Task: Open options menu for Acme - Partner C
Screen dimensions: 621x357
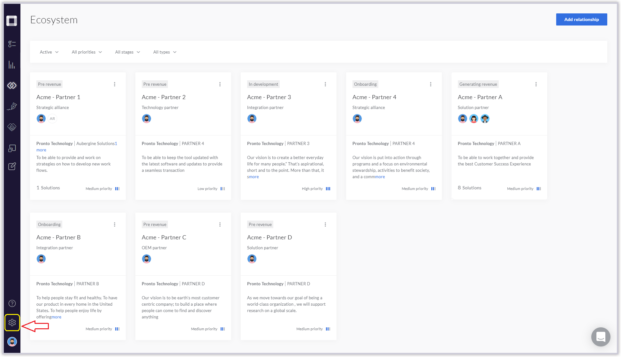Action: pos(220,224)
